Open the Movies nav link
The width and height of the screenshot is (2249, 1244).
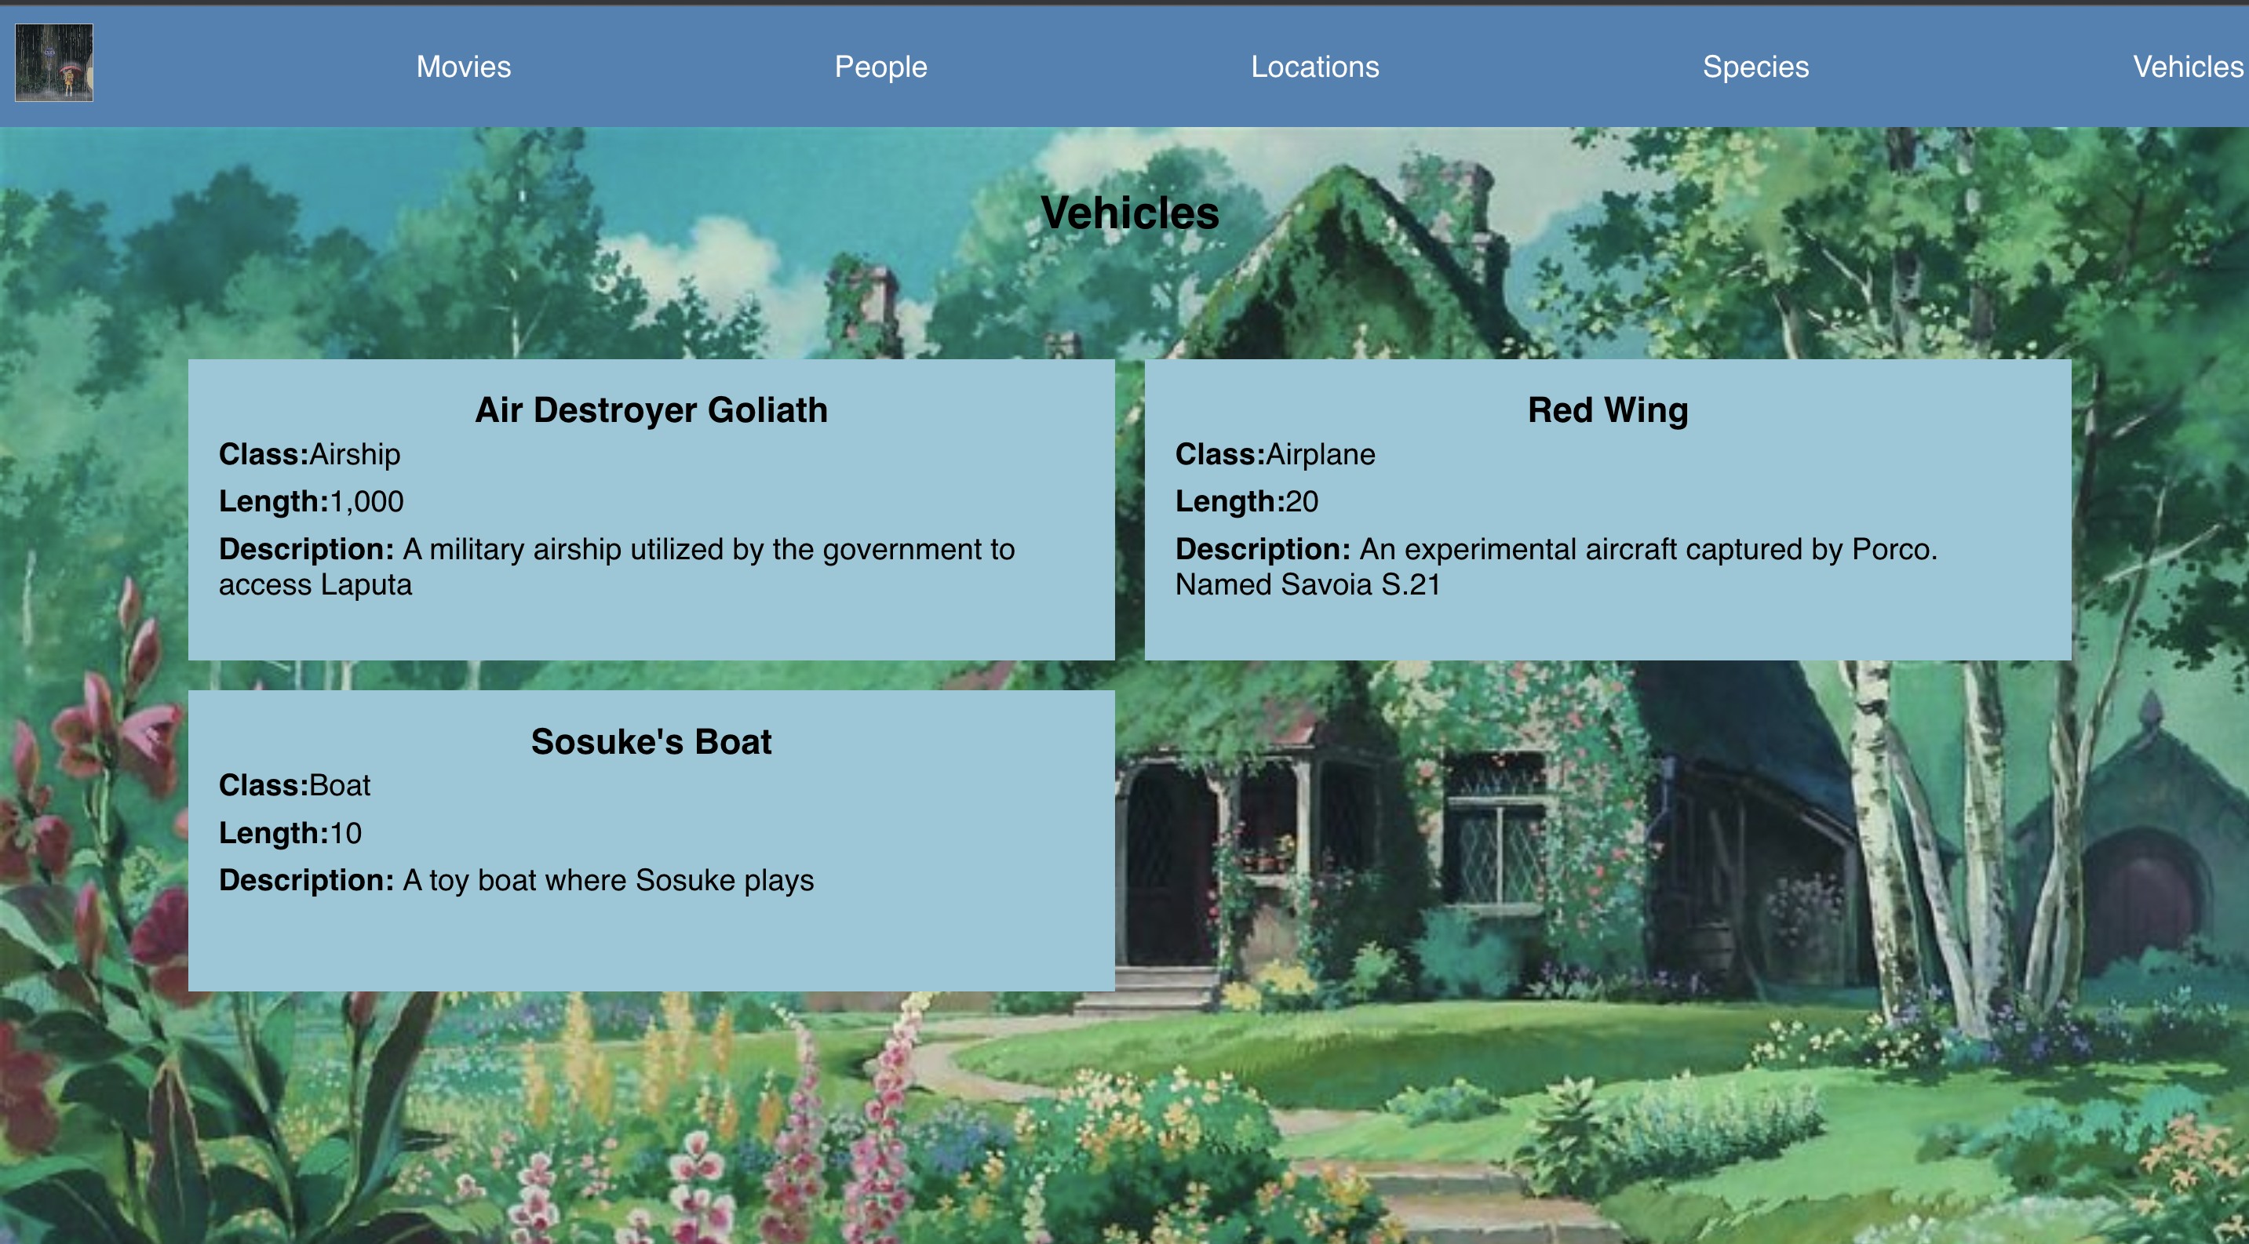(x=464, y=67)
